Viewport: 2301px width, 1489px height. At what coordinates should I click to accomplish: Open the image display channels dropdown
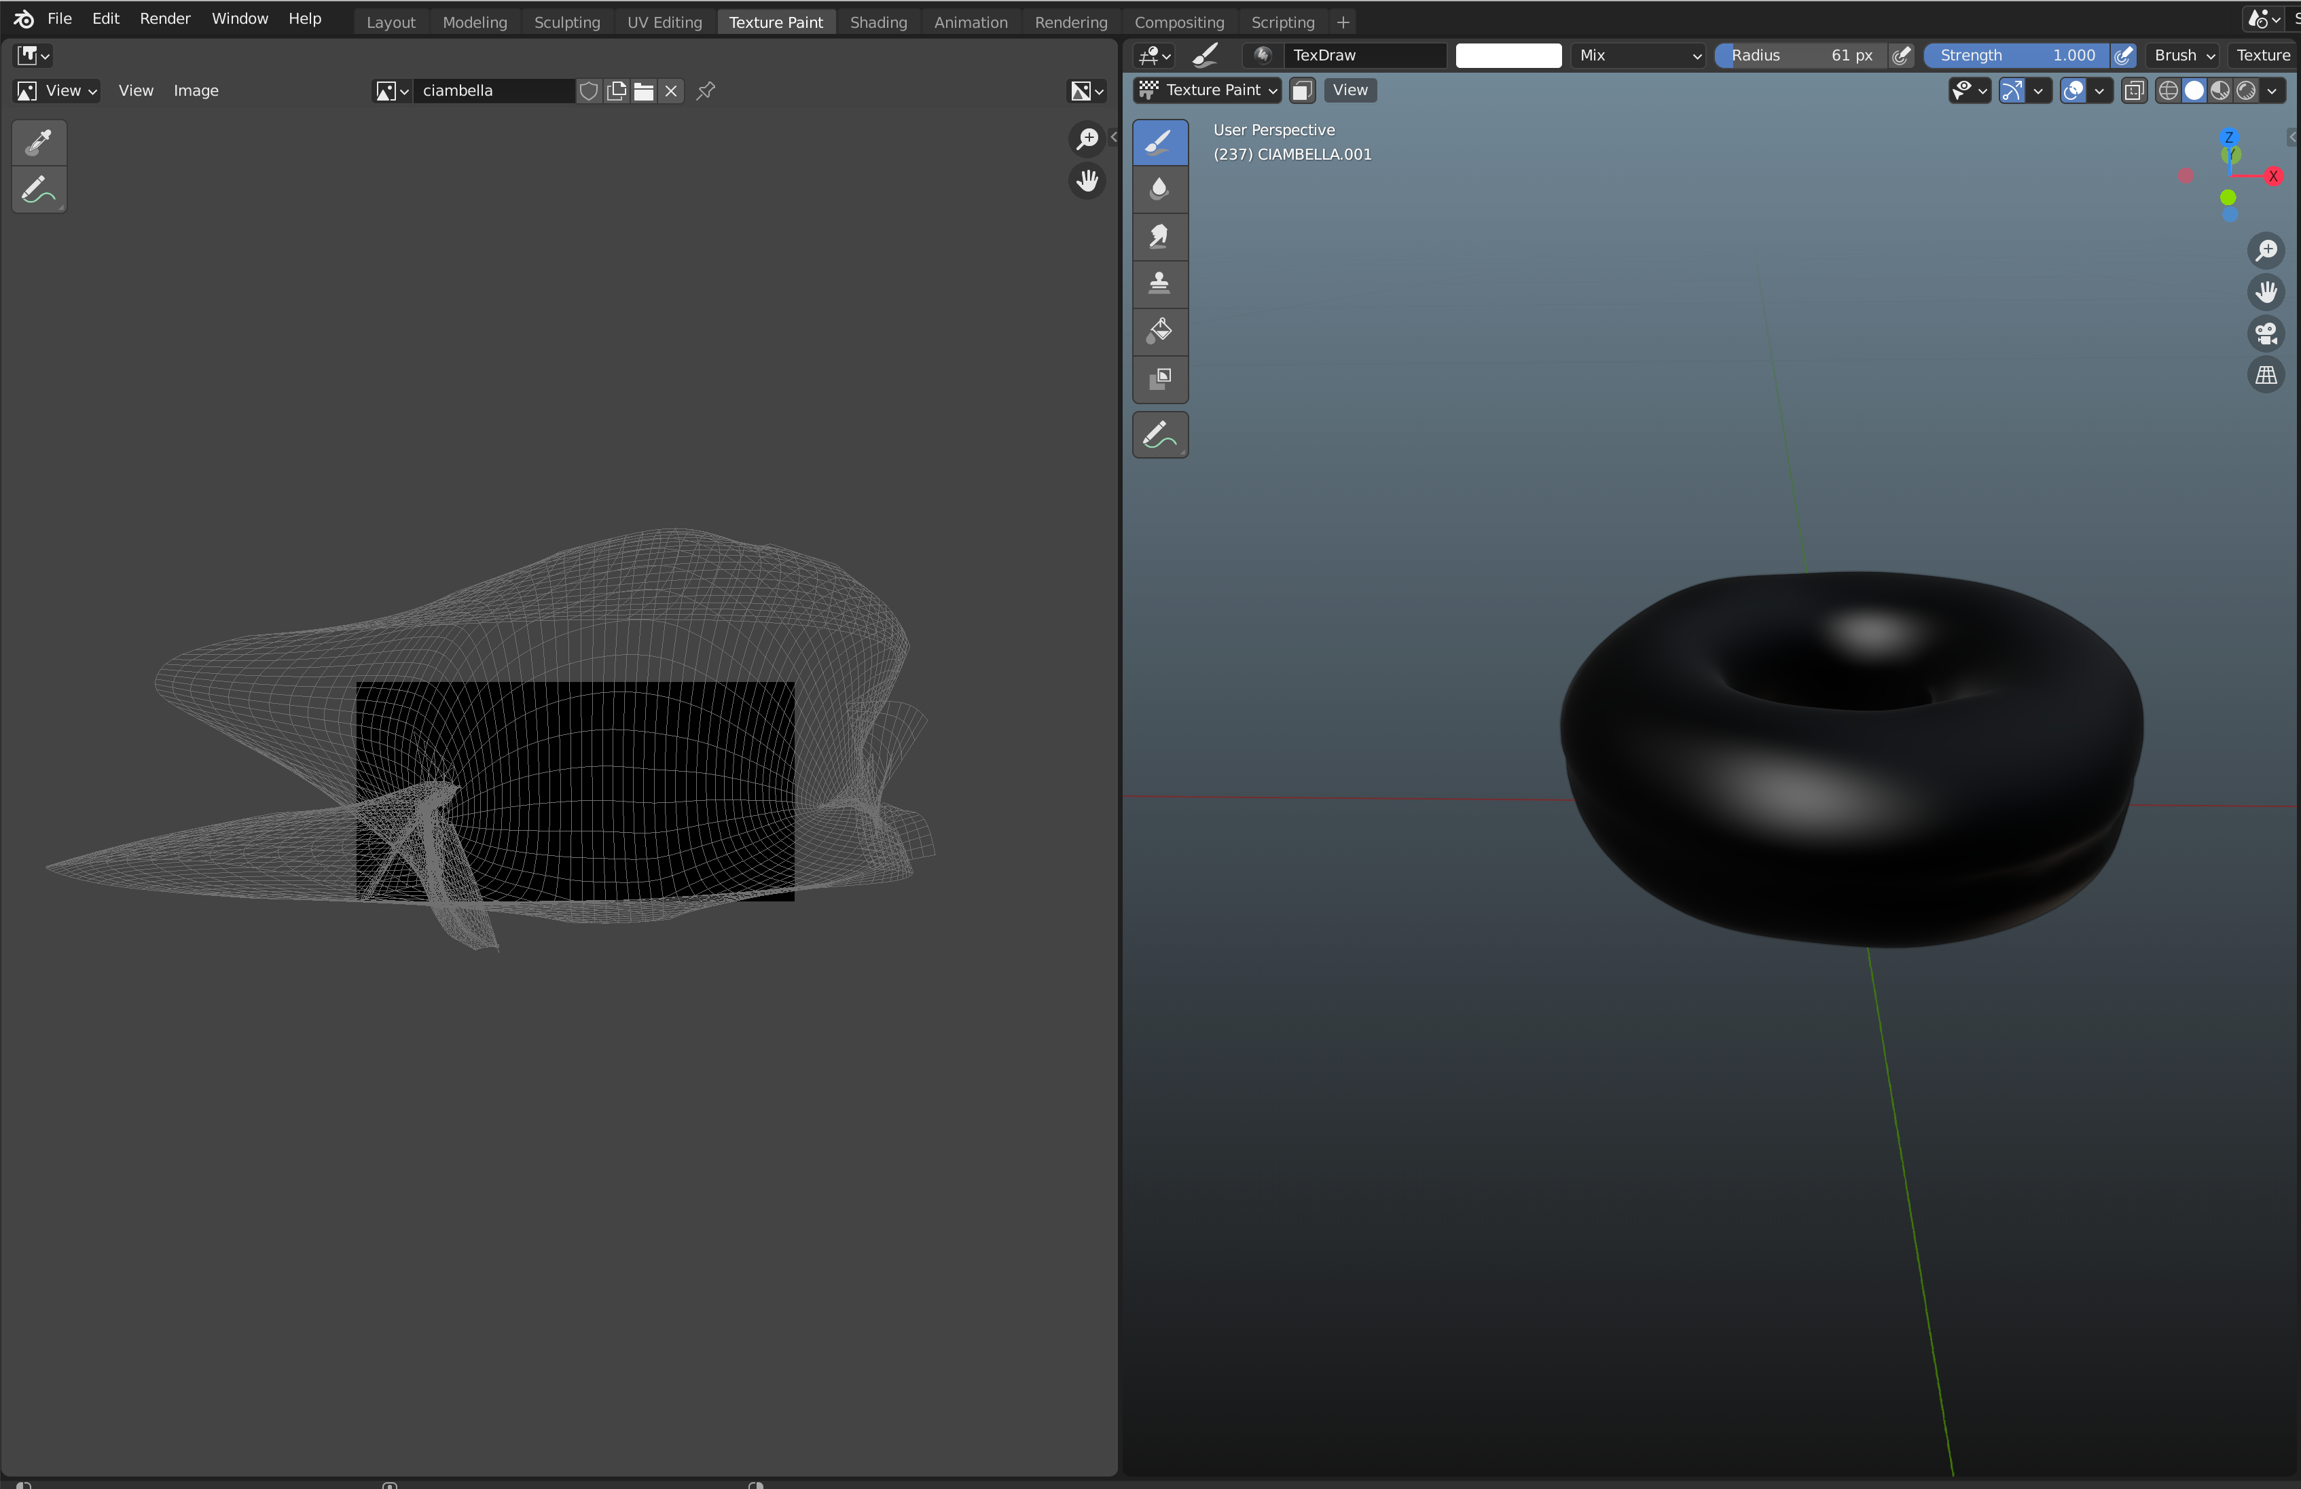[x=1087, y=91]
